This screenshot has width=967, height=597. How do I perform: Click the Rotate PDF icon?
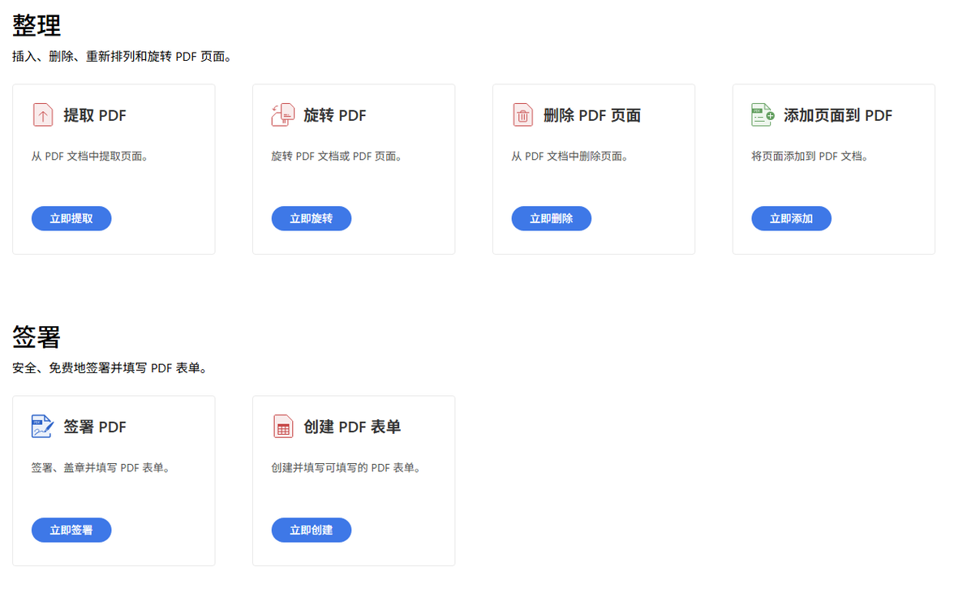[x=282, y=114]
